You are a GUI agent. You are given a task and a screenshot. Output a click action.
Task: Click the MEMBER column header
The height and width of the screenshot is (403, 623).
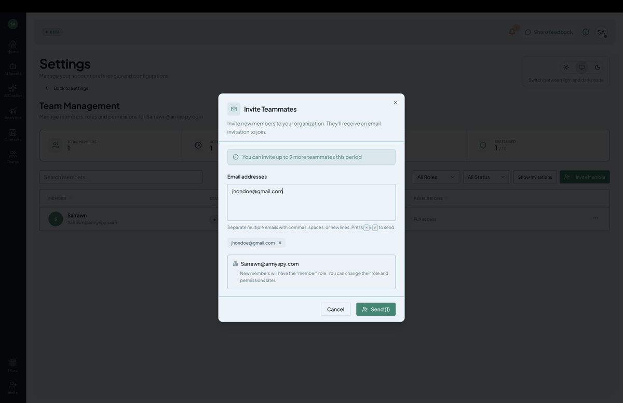pyautogui.click(x=57, y=198)
